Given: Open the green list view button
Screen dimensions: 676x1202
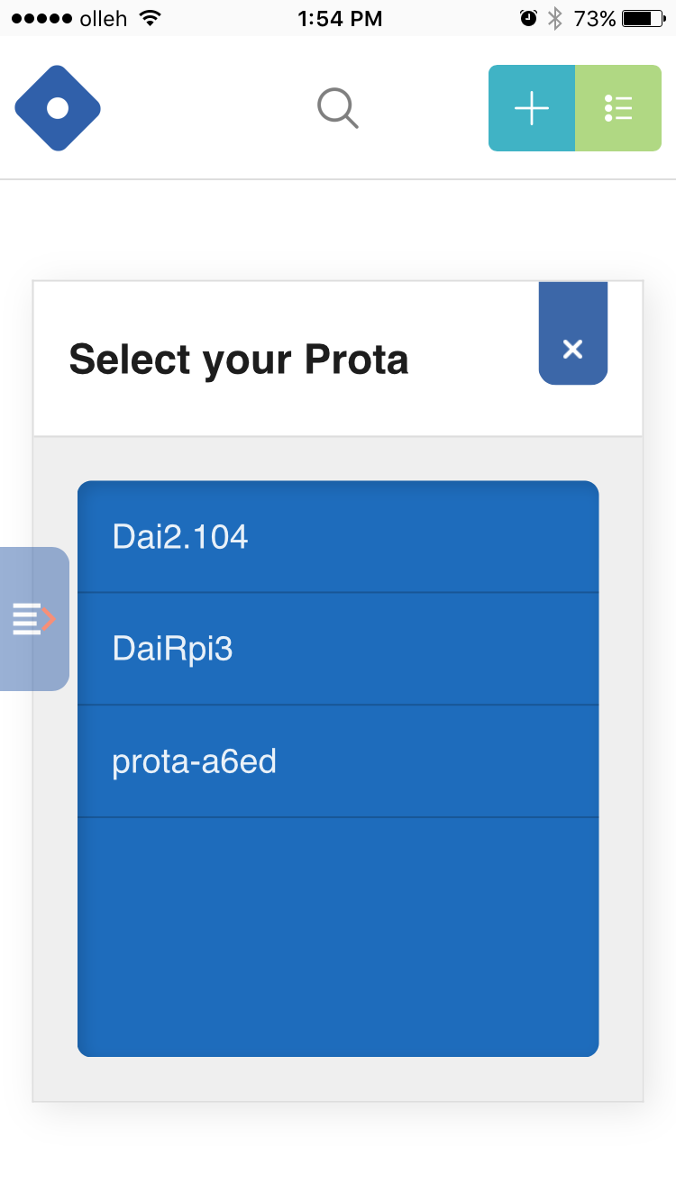Looking at the screenshot, I should click(x=618, y=108).
